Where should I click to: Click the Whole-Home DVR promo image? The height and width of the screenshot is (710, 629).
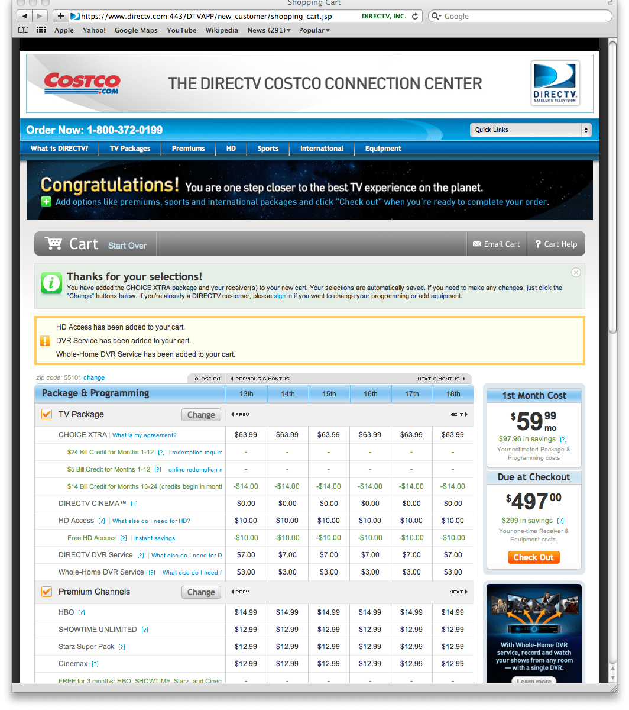(534, 633)
